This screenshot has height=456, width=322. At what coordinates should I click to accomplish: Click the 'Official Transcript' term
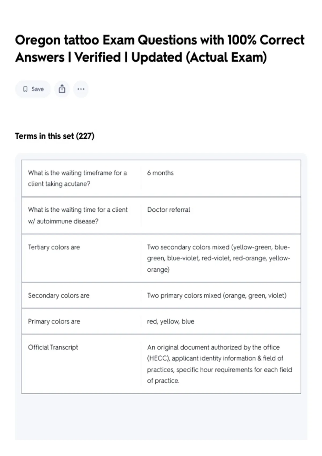coord(53,347)
